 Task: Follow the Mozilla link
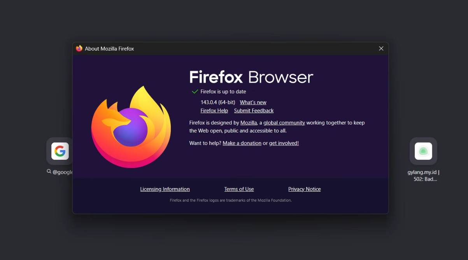coord(249,123)
